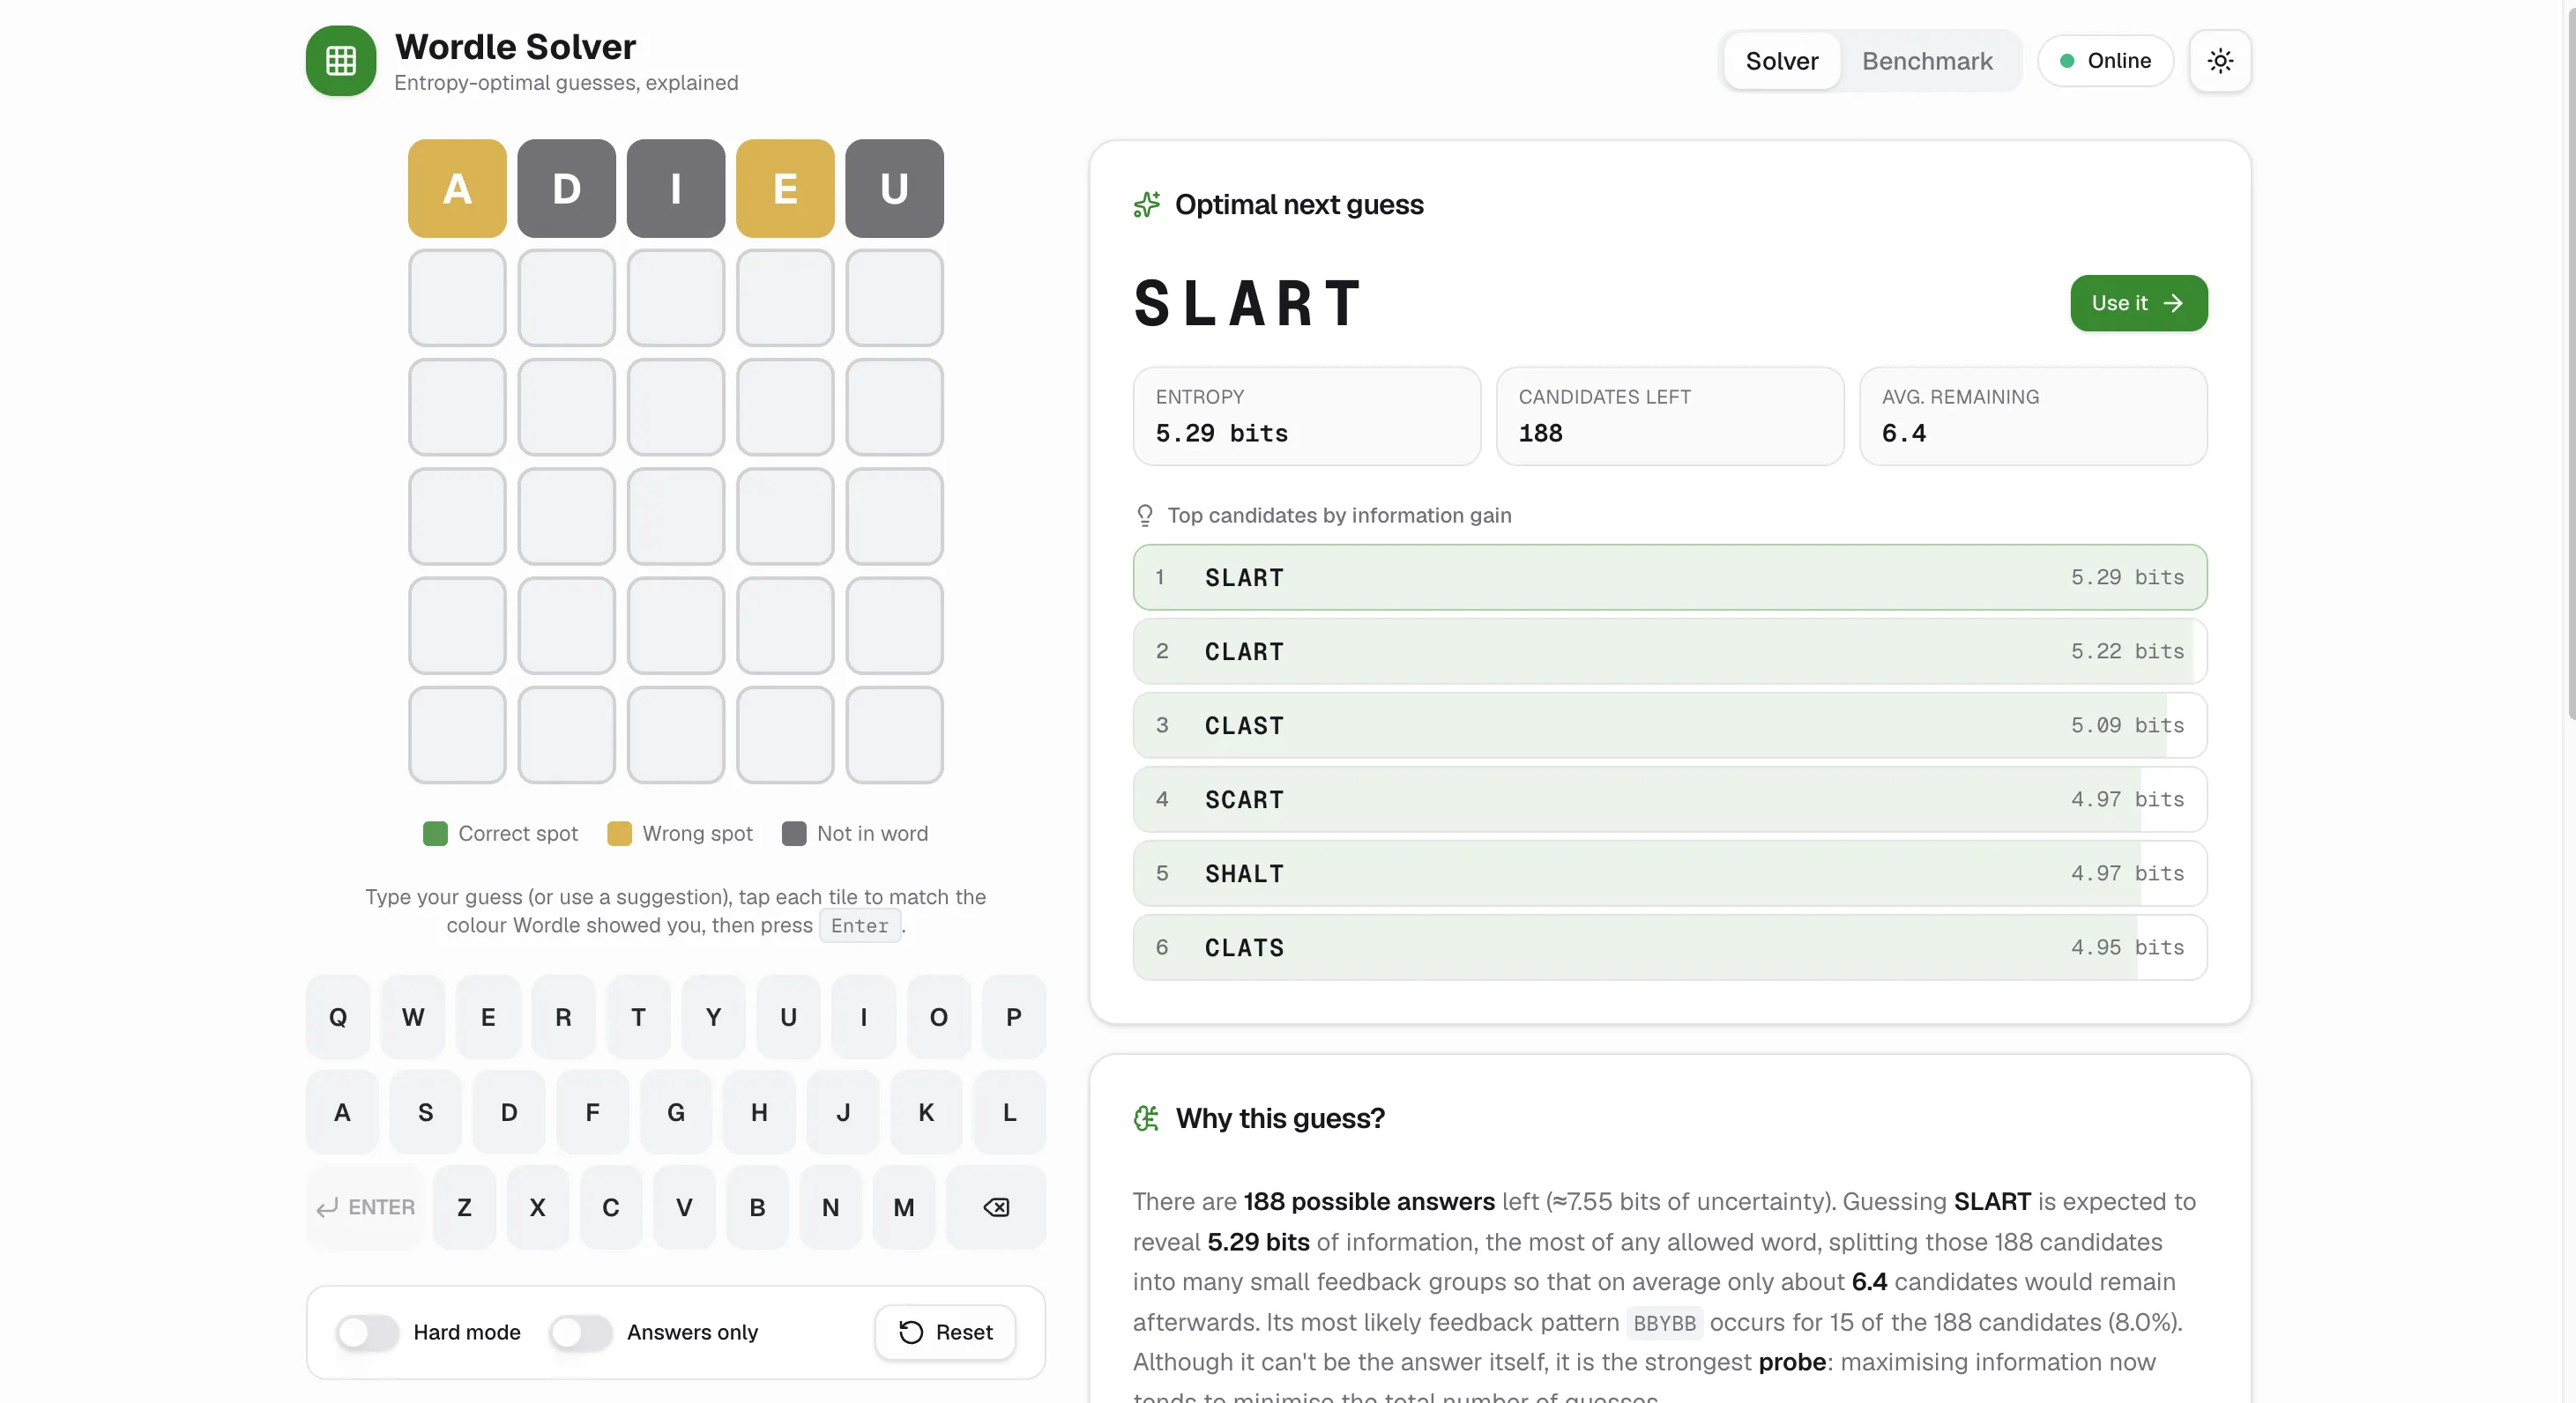Select the Solver tab
The width and height of the screenshot is (2576, 1403).
pyautogui.click(x=1782, y=61)
